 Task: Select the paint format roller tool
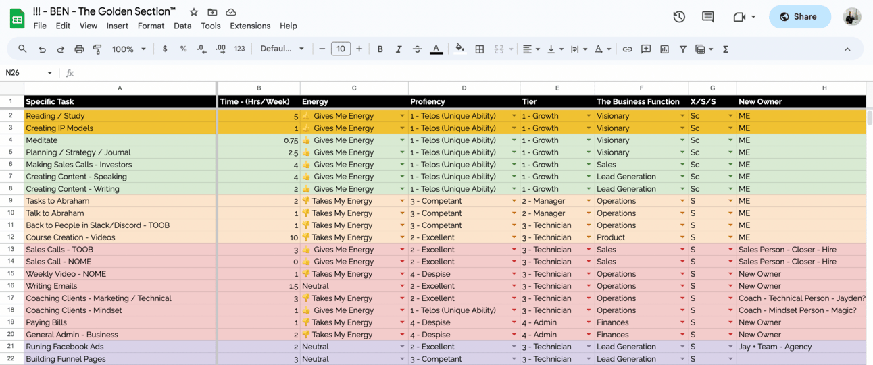click(97, 49)
